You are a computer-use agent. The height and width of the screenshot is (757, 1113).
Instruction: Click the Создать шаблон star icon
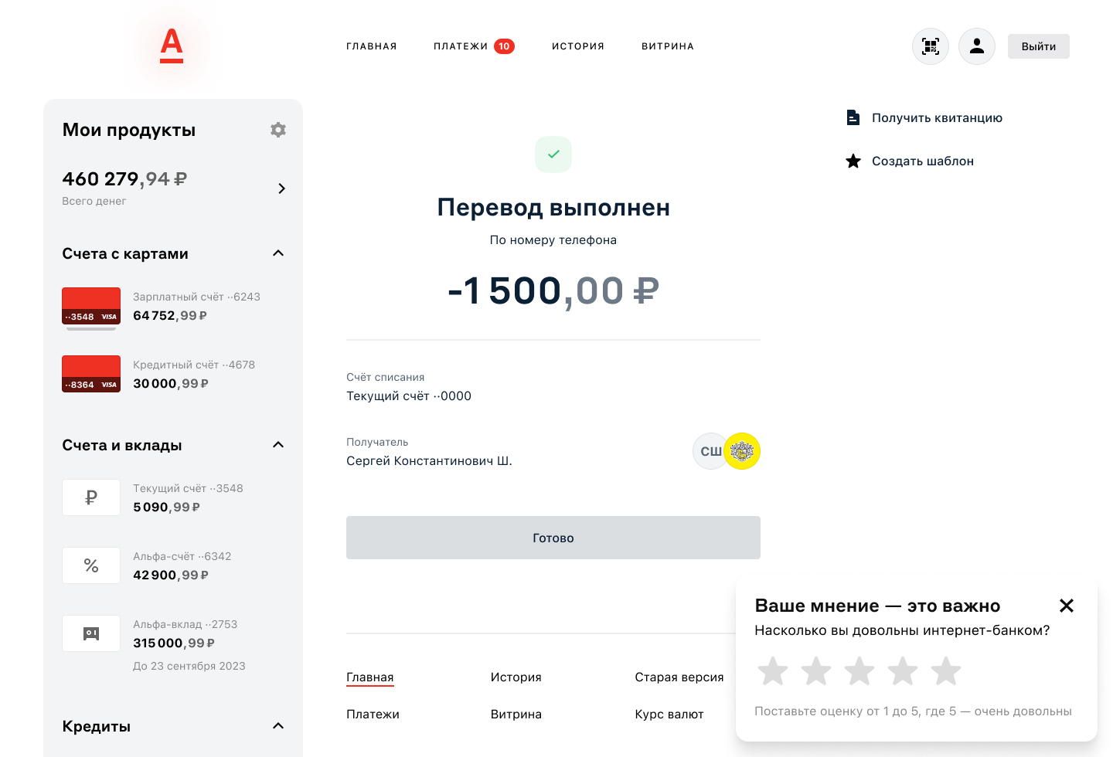pos(853,161)
